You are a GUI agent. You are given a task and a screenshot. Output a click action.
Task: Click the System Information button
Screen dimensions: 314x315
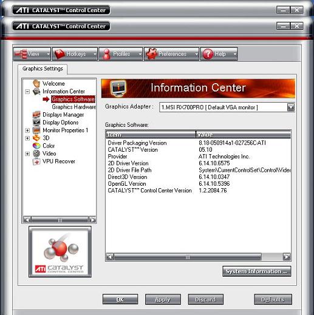pyautogui.click(x=257, y=271)
